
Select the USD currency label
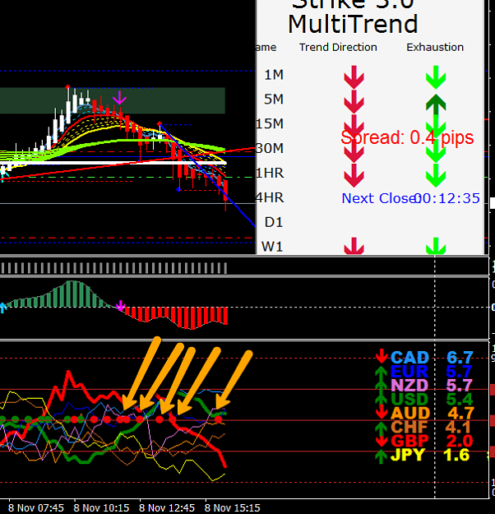[x=409, y=399]
